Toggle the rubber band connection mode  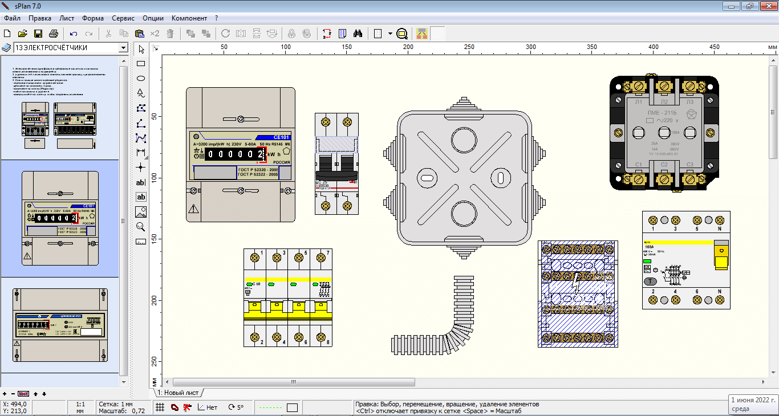pos(175,407)
